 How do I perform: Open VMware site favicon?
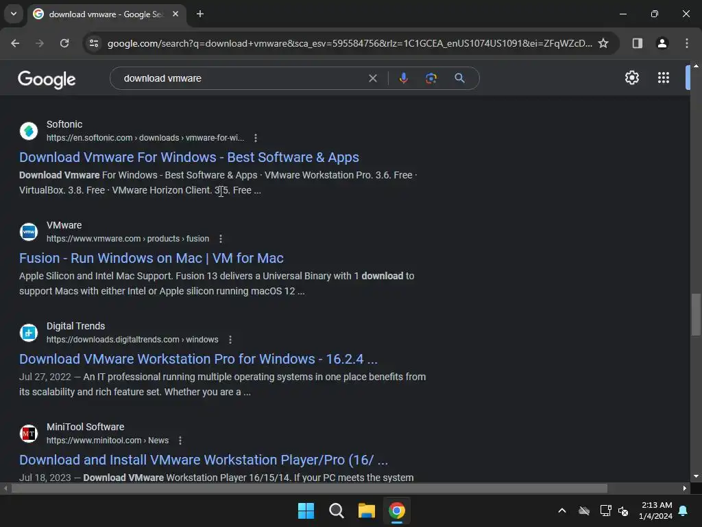click(x=29, y=232)
